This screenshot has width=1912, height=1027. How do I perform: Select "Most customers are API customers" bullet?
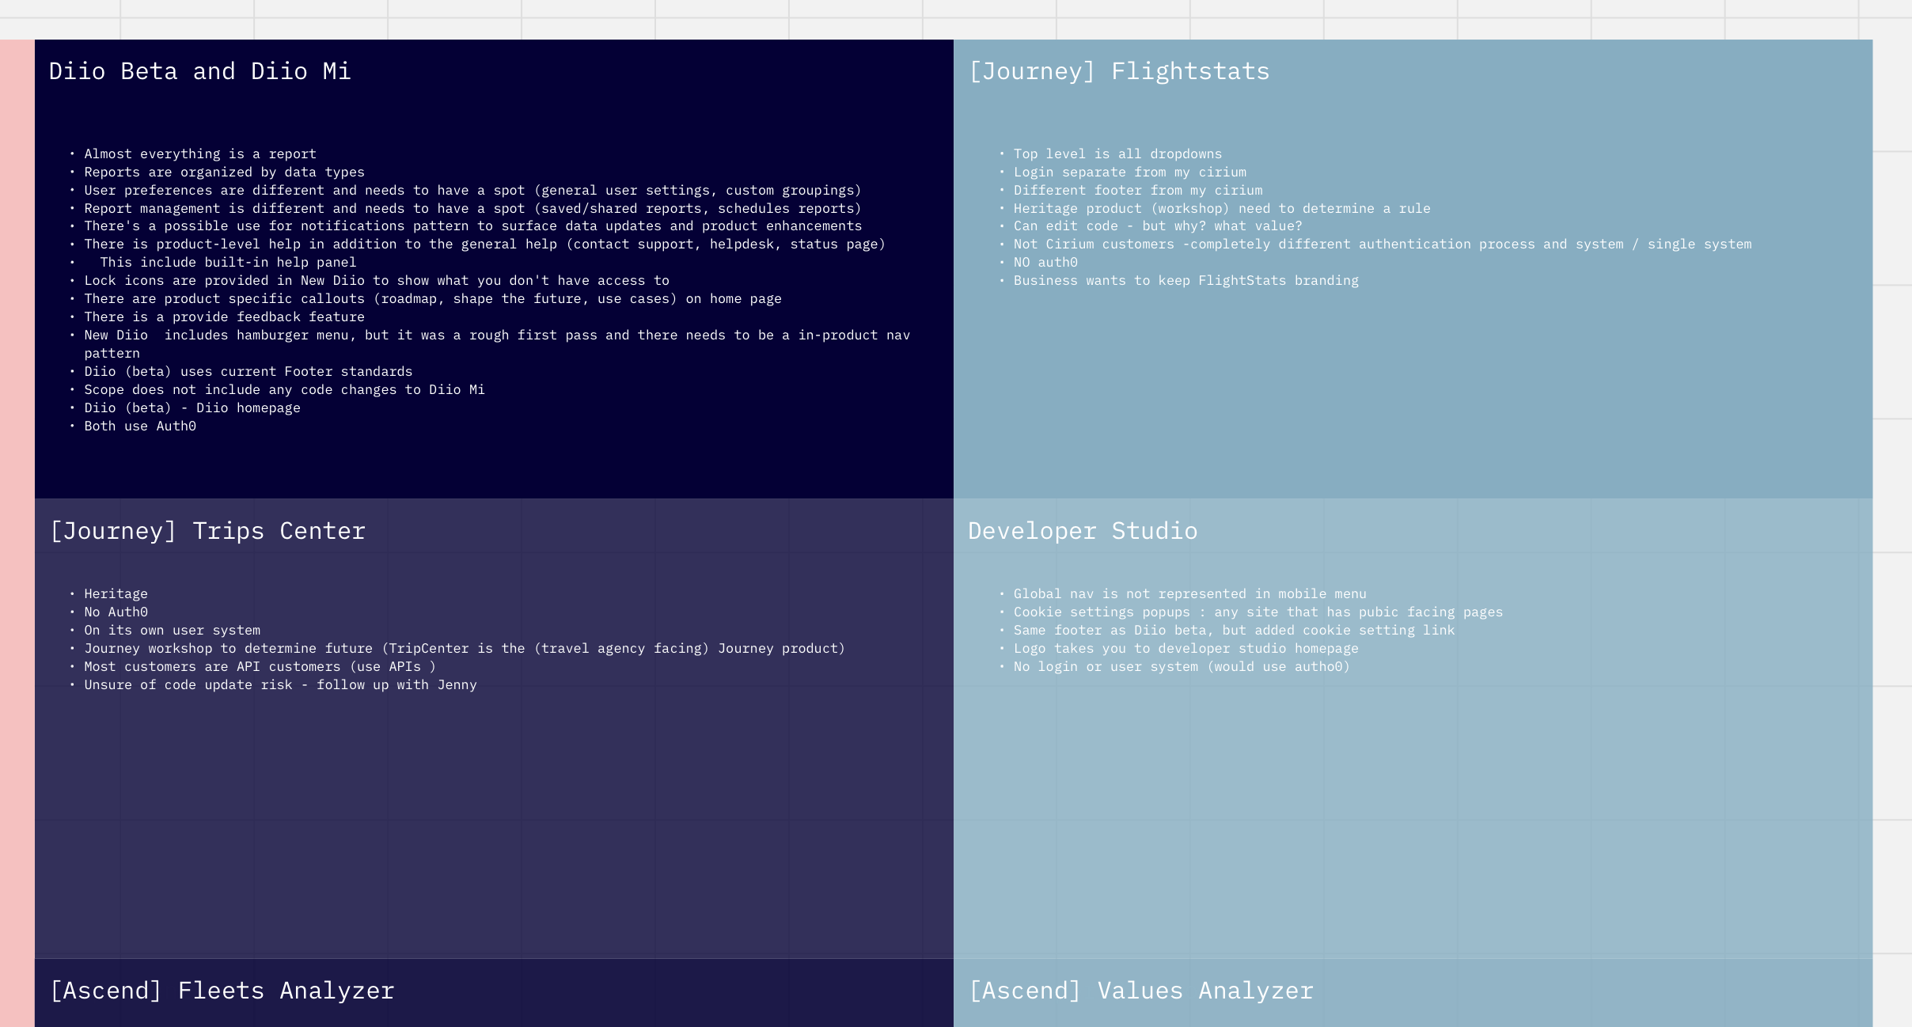260,667
